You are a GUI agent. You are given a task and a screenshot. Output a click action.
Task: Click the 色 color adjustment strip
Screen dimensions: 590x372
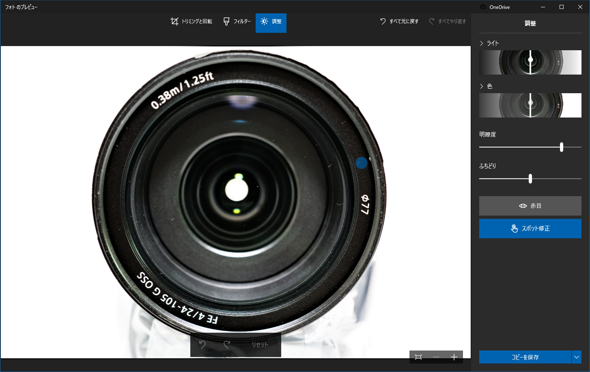coord(530,105)
